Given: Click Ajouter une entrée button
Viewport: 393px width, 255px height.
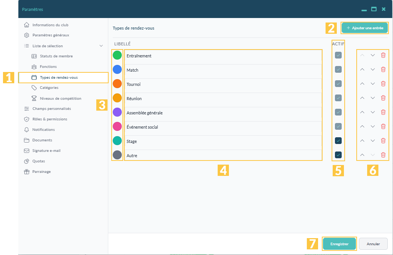Looking at the screenshot, I should 365,28.
